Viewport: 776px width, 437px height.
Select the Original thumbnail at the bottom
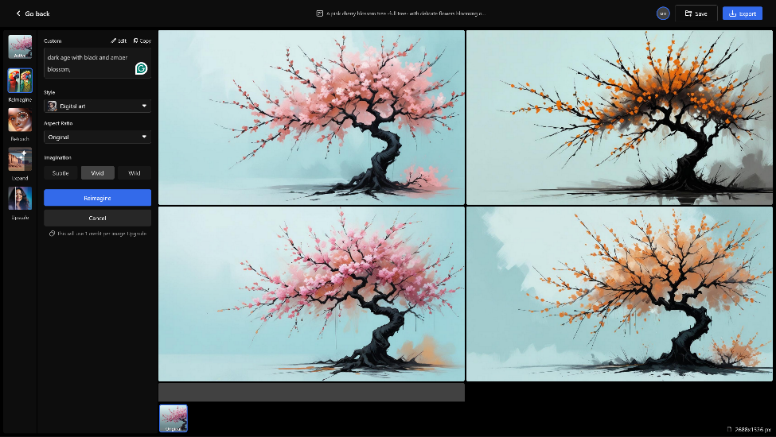(174, 418)
